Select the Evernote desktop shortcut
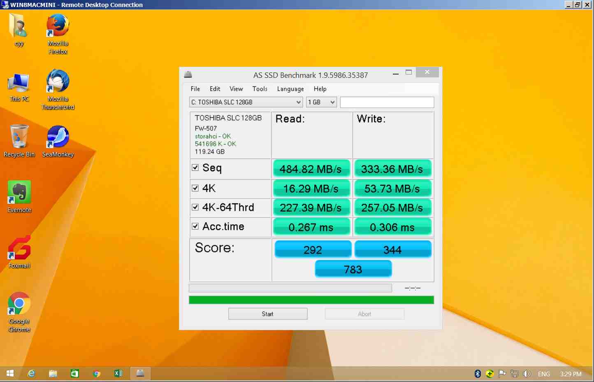 click(19, 197)
